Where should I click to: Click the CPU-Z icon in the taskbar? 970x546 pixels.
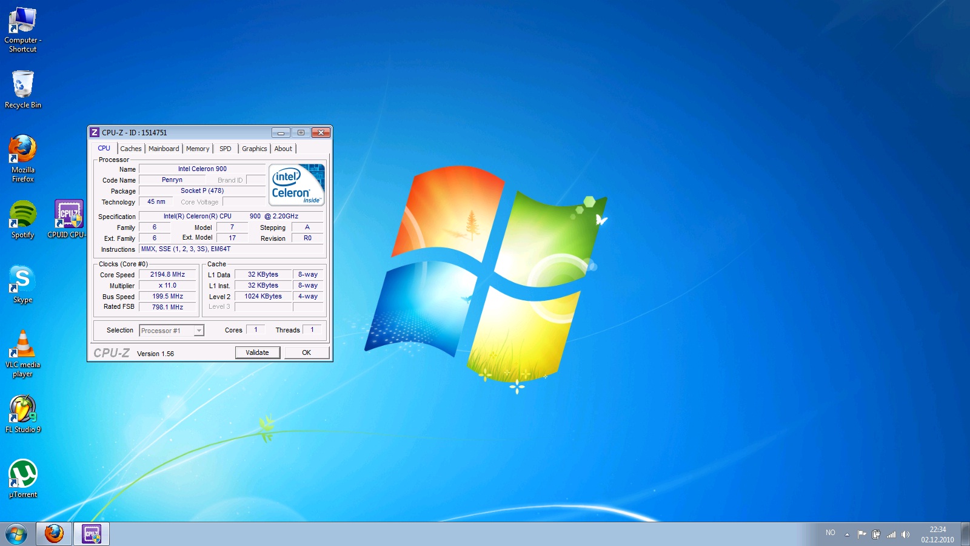92,534
